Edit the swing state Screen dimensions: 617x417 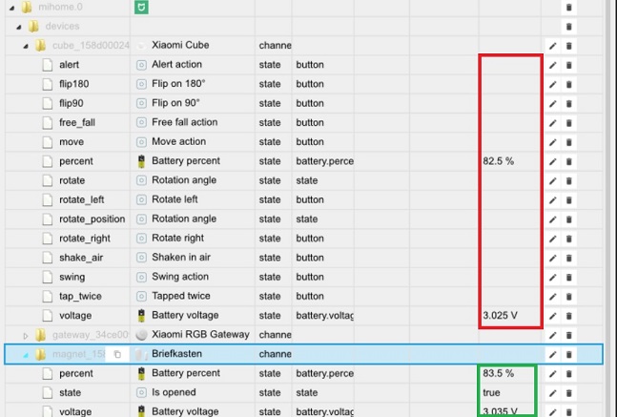[553, 278]
